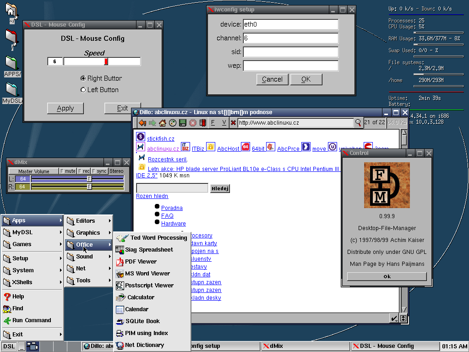Launch Net Dictionary from the Office menu

(x=152, y=345)
